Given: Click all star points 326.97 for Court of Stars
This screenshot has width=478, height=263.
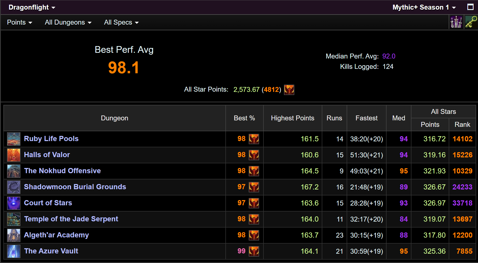Looking at the screenshot, I should (x=434, y=203).
